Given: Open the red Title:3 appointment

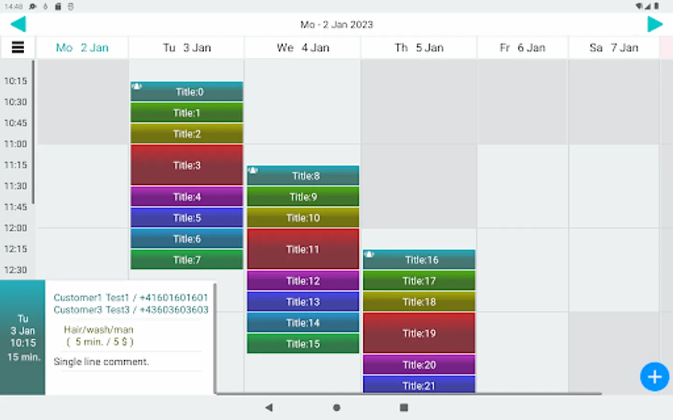Looking at the screenshot, I should [x=187, y=165].
